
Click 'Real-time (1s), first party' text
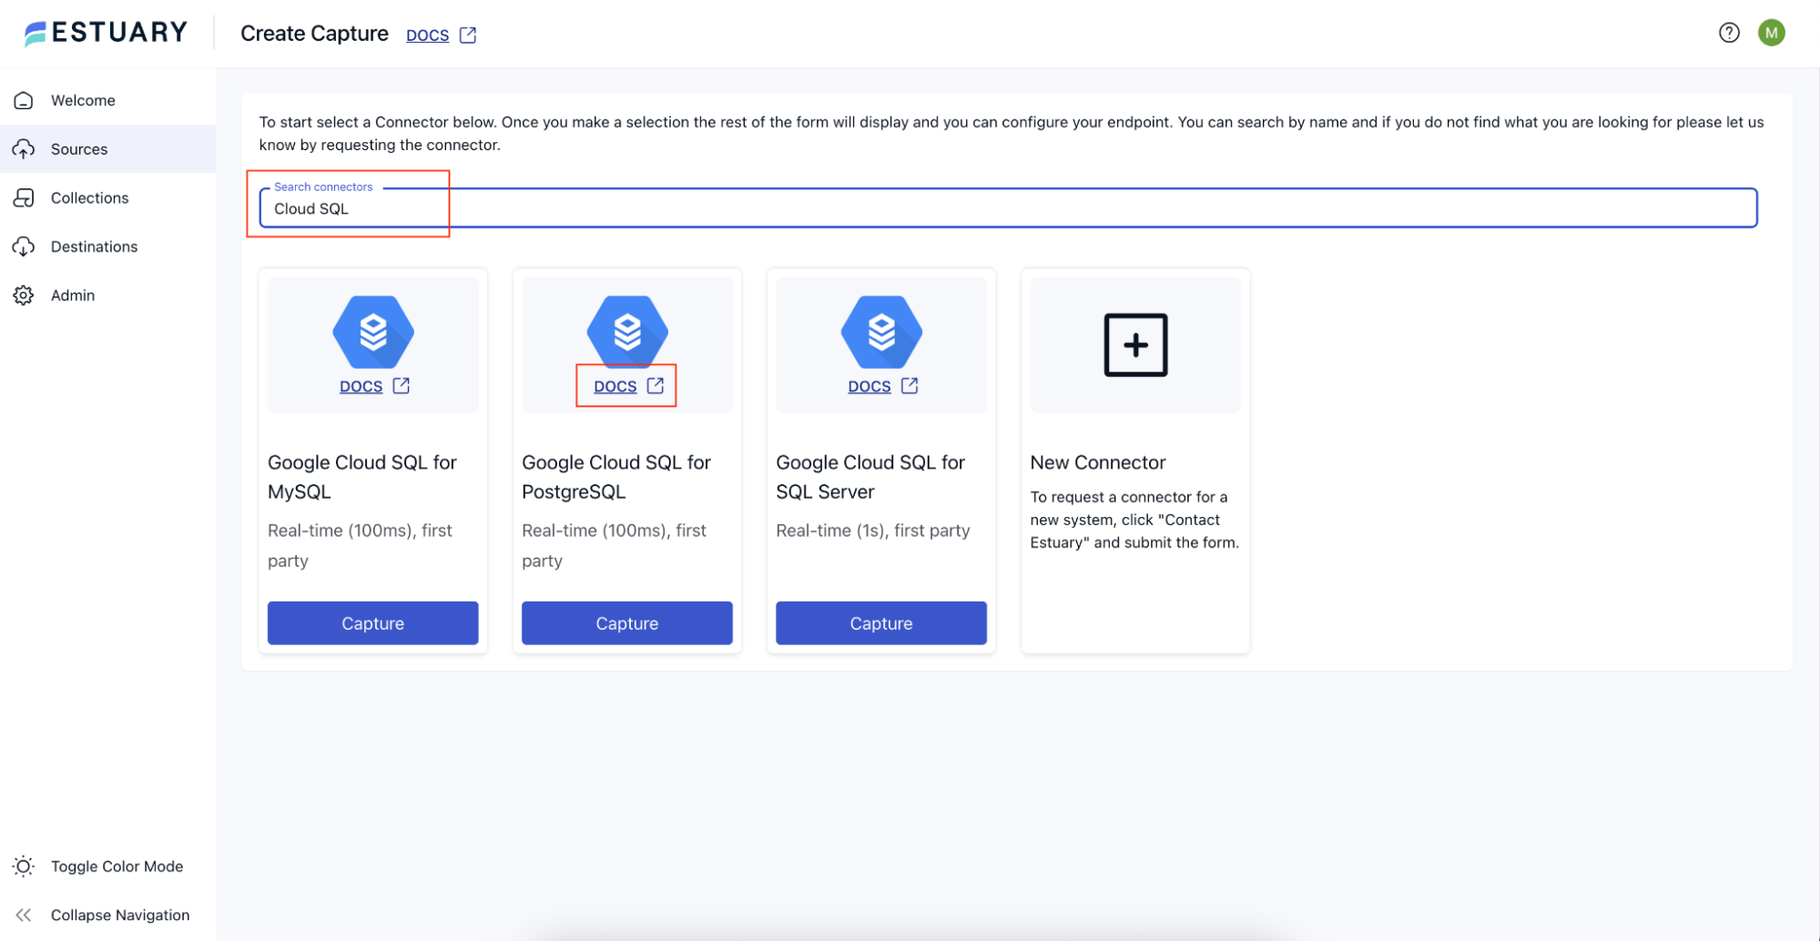tap(873, 531)
